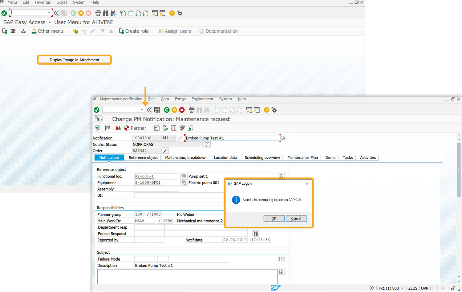462x292 pixels.
Task: Click the Create New Session icon in notification window
Action: [249, 110]
